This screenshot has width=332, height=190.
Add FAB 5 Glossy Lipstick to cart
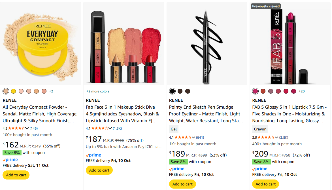click(266, 184)
